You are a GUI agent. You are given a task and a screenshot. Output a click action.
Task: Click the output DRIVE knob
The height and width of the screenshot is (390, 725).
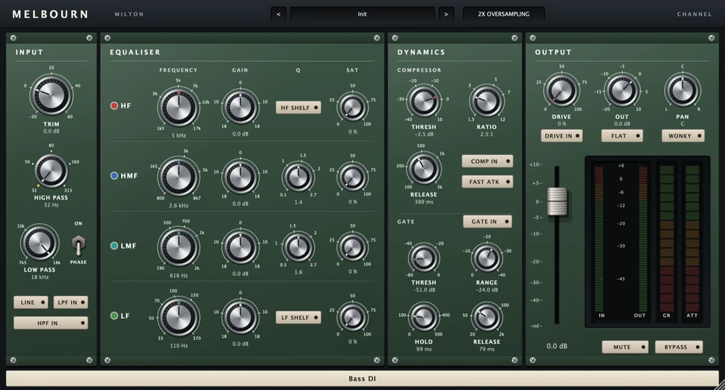(561, 90)
